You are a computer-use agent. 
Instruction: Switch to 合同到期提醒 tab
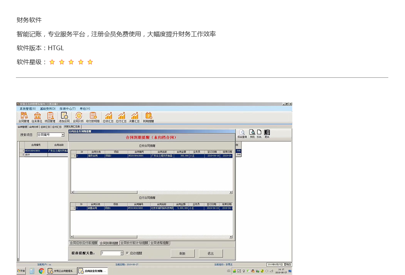point(109,243)
